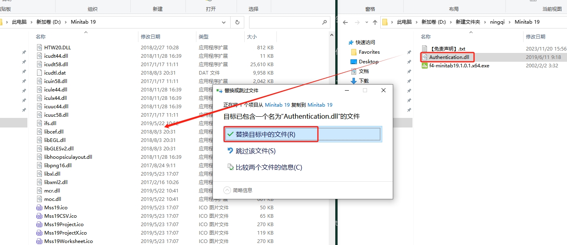Click the Quick access (快速访问) star icon

point(351,42)
